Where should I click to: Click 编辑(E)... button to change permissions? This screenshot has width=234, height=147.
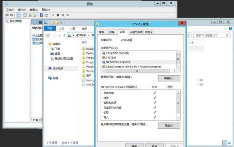click(x=169, y=78)
